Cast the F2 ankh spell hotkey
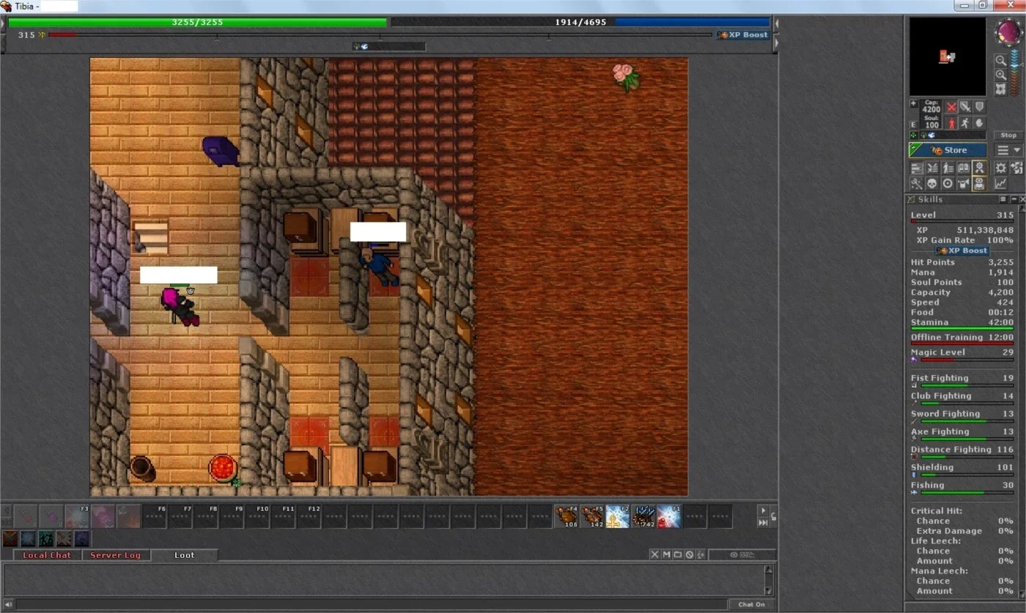1026x613 pixels. 618,516
